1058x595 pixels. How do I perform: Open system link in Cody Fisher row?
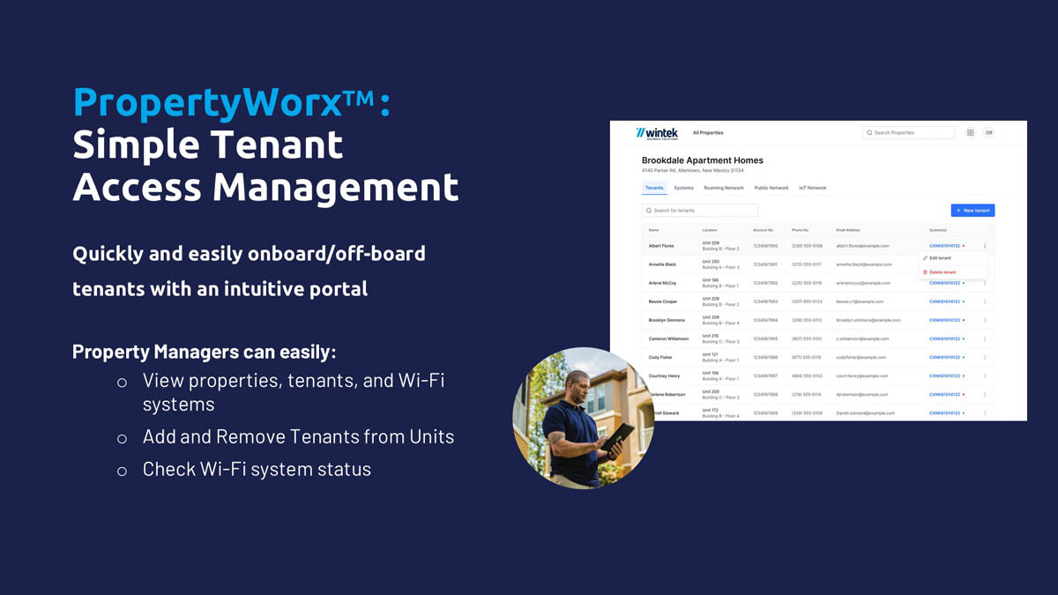(944, 357)
